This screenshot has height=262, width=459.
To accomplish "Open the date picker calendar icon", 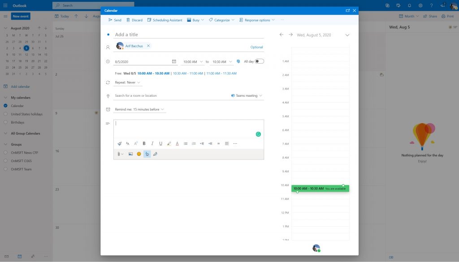I will (174, 61).
